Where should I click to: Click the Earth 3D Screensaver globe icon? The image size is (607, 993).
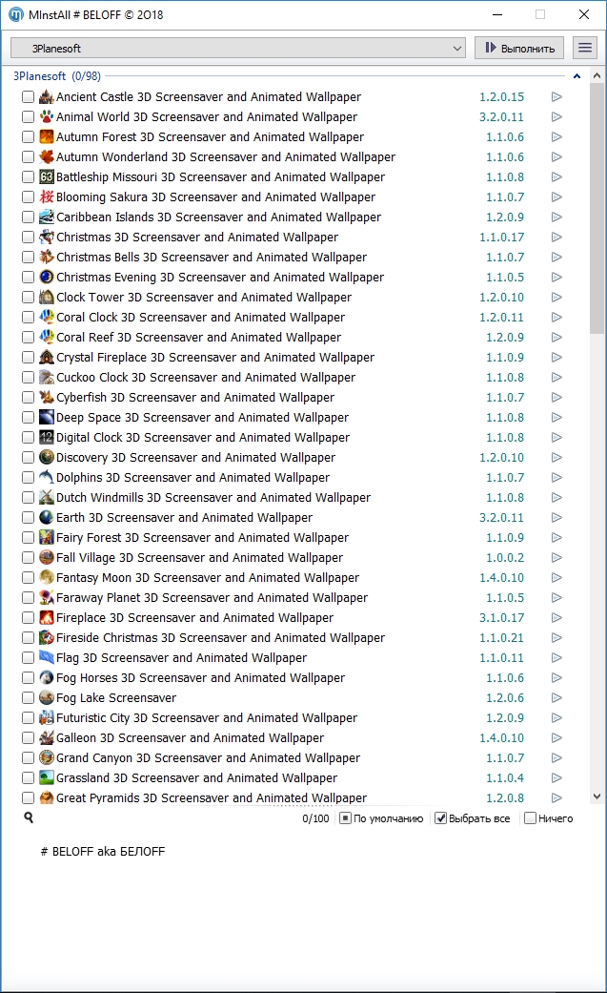[x=46, y=517]
